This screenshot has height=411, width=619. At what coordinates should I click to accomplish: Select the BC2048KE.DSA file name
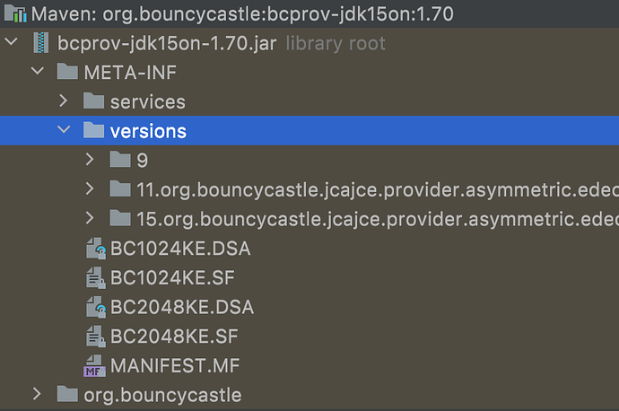click(x=182, y=307)
